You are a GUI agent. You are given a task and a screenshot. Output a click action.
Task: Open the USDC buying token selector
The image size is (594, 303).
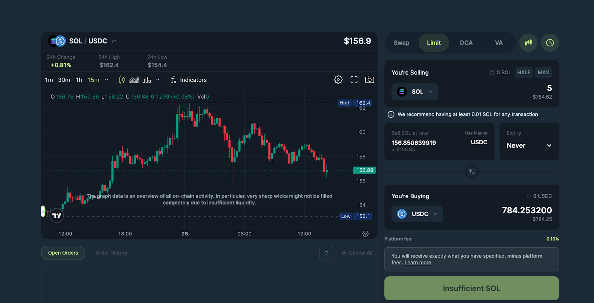click(417, 214)
